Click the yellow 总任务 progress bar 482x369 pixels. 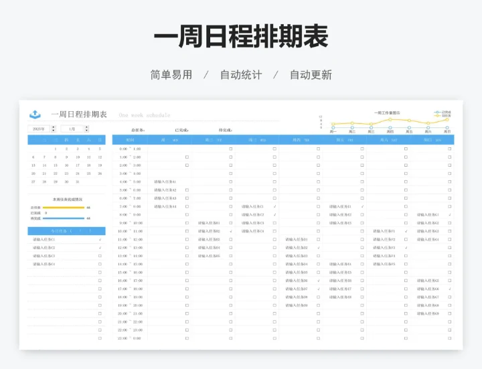[x=64, y=208]
